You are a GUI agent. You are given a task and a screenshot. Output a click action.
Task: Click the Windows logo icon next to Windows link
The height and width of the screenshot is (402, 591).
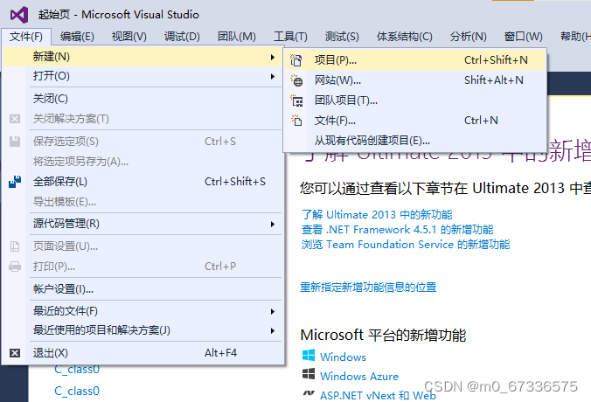click(309, 356)
